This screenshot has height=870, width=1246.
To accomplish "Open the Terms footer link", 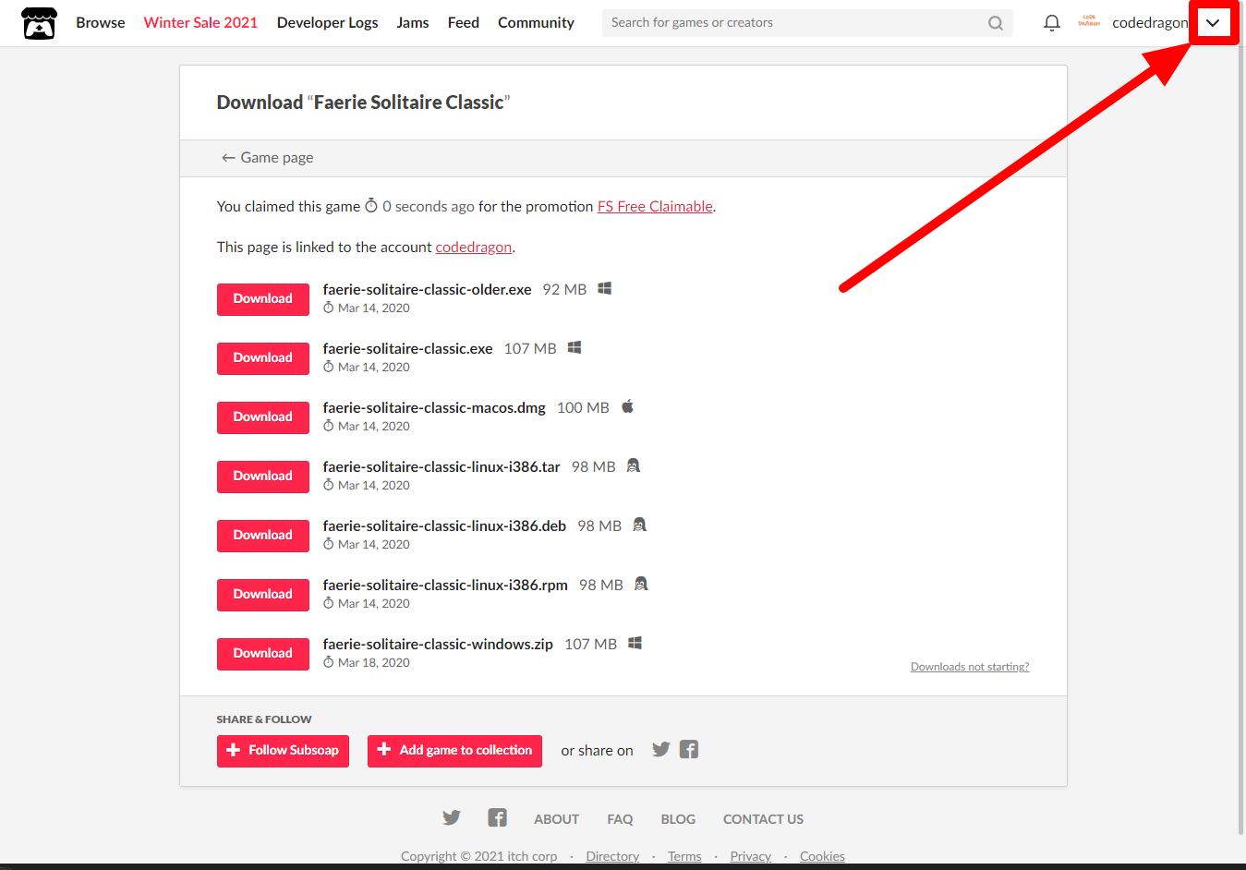I will click(x=684, y=856).
